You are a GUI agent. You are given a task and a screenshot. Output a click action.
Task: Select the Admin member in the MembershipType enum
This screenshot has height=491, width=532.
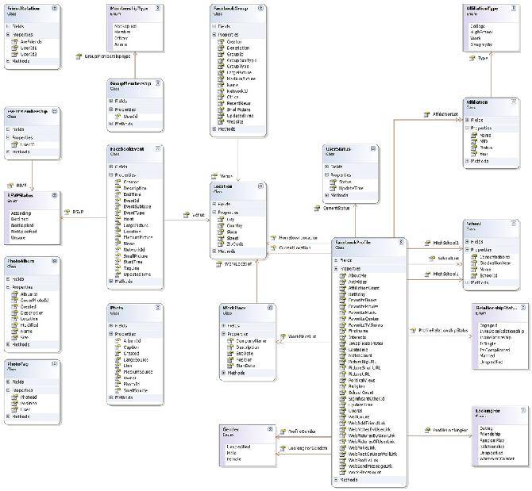121,44
